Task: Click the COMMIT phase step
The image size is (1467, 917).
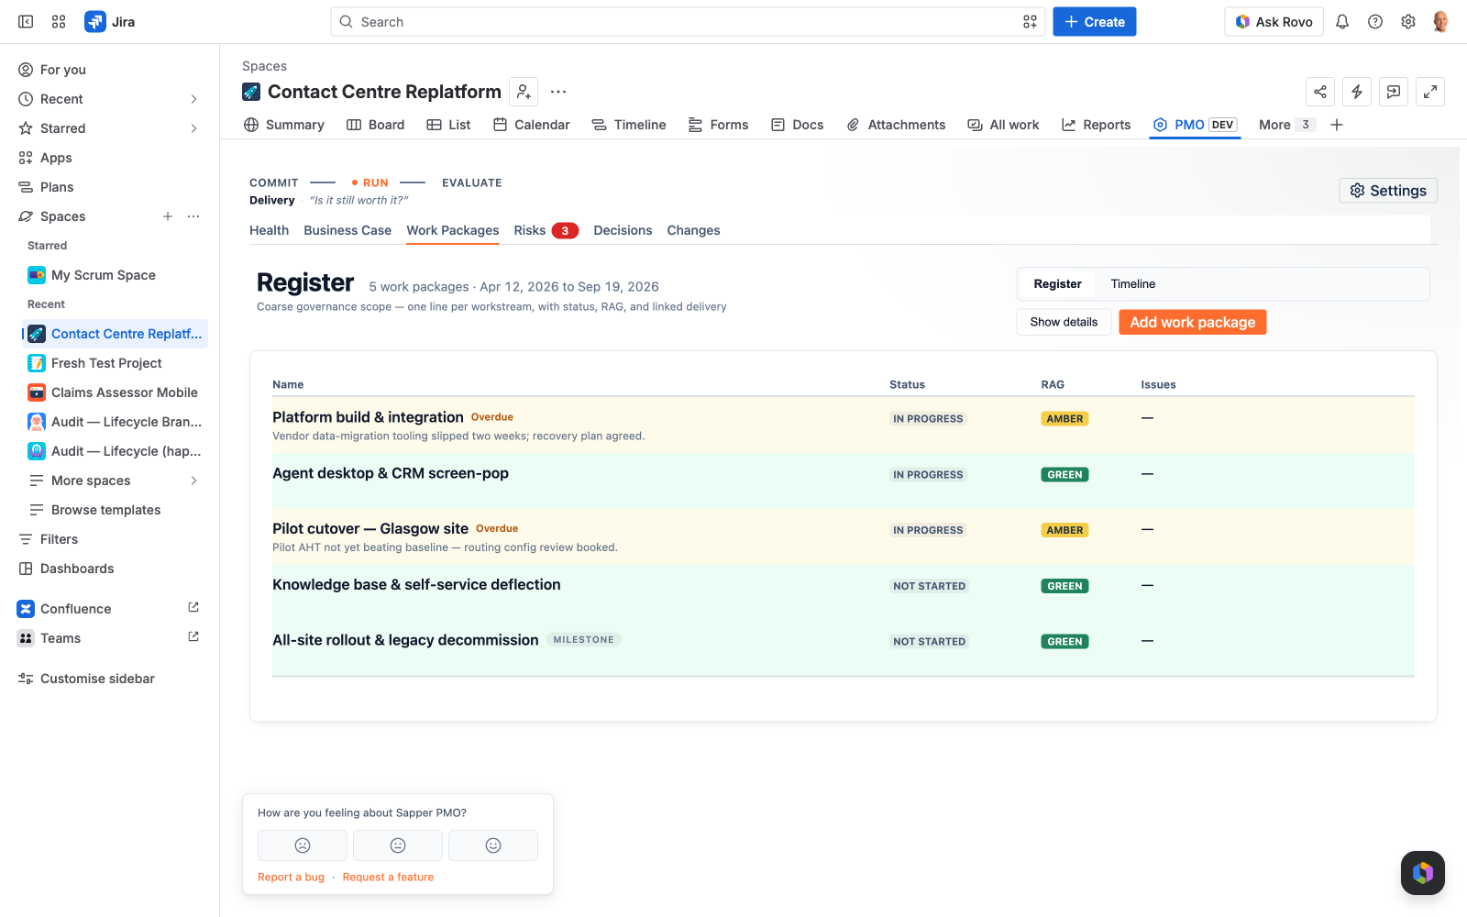Action: pyautogui.click(x=274, y=182)
